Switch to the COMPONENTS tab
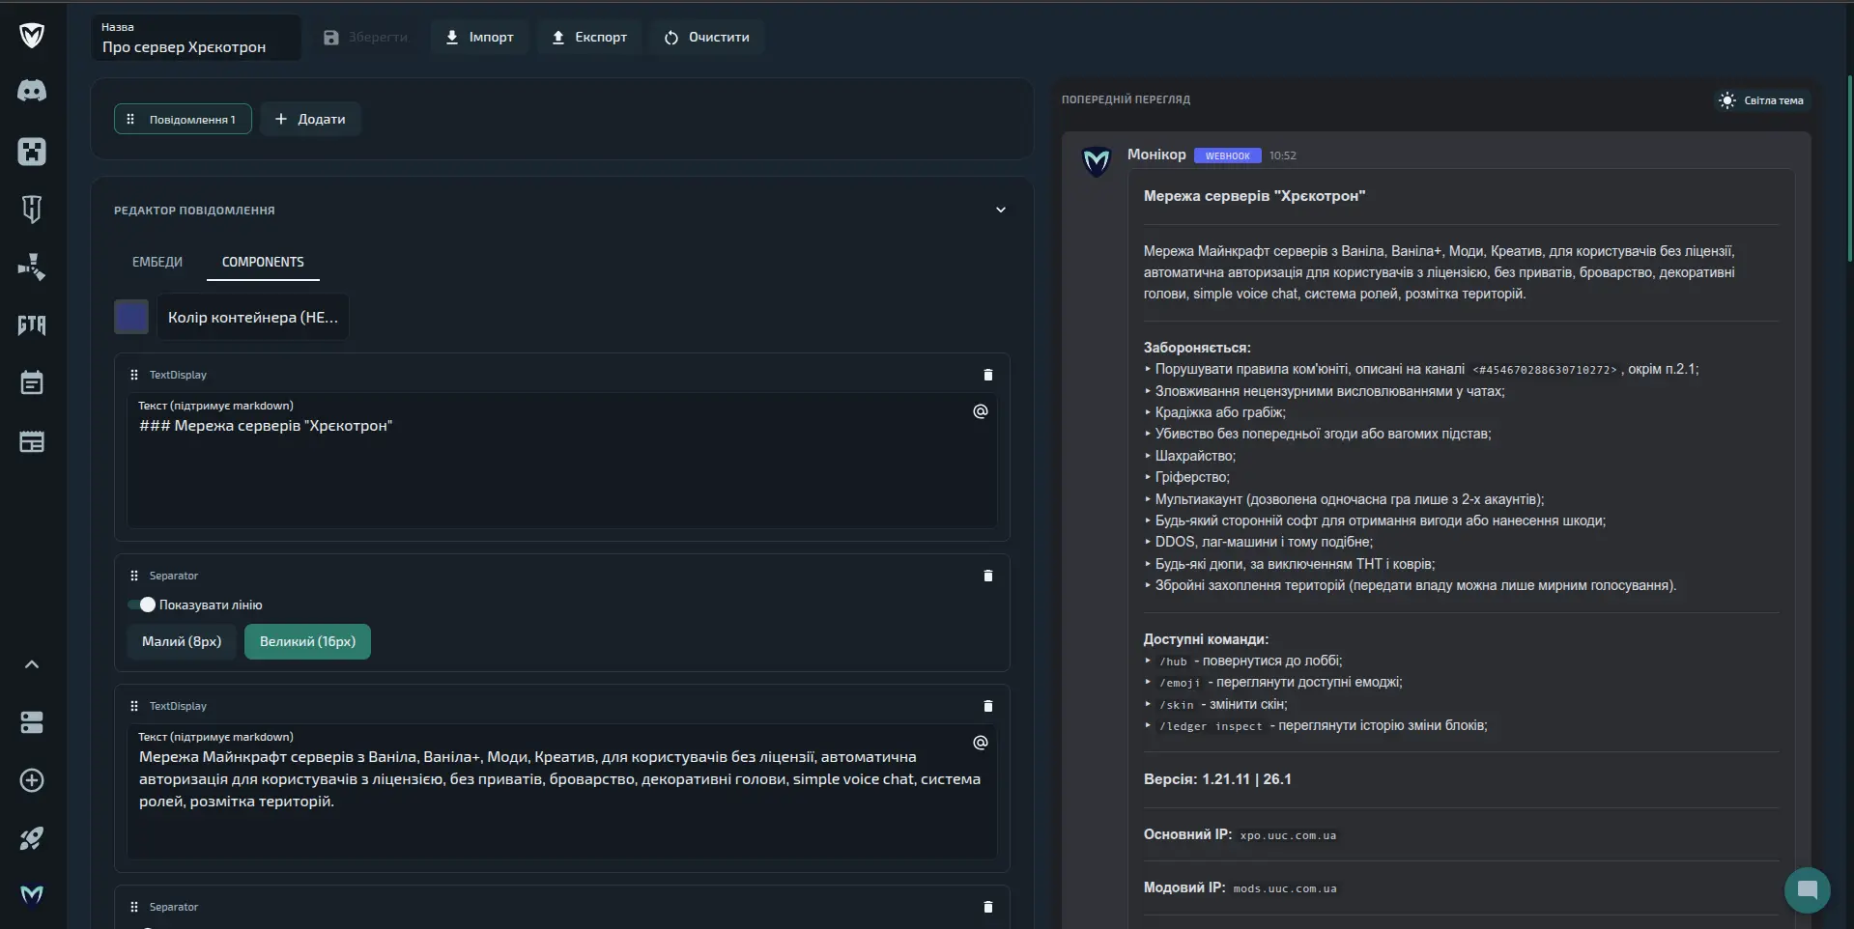 (x=263, y=262)
